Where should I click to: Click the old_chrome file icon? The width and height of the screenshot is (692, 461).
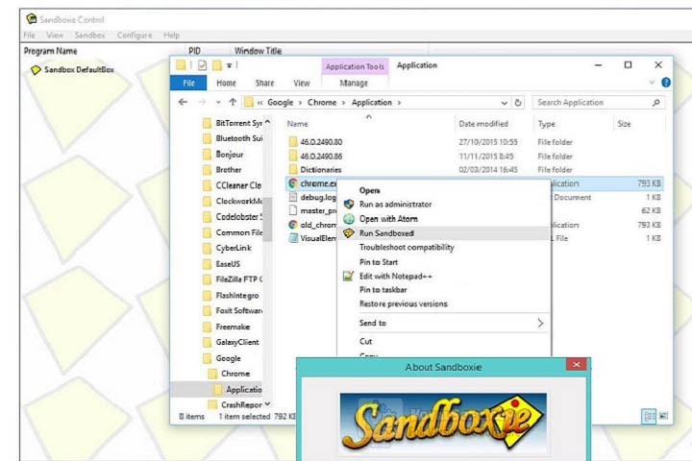(292, 225)
